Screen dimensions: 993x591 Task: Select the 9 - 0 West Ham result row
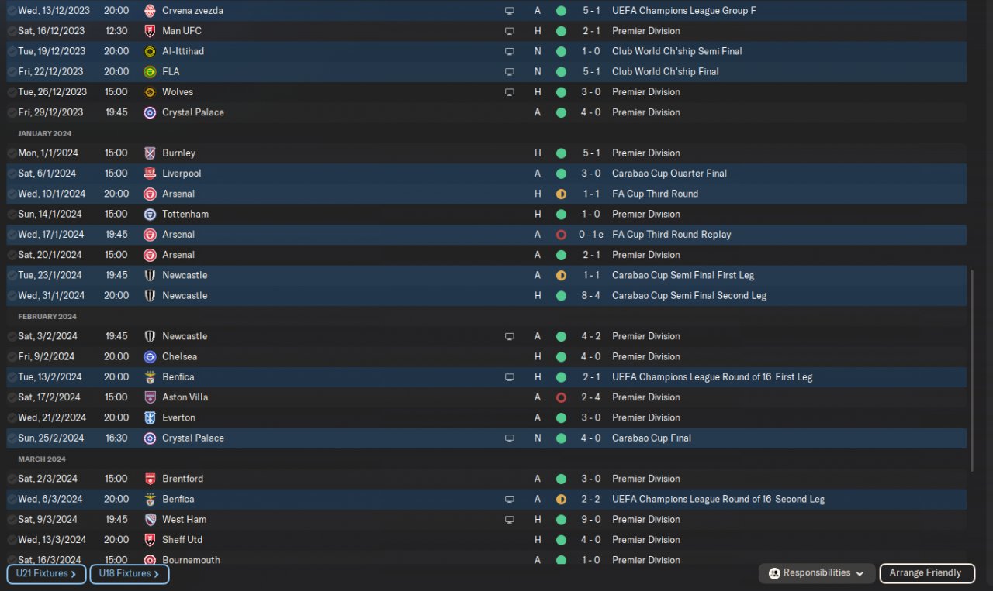coord(486,520)
